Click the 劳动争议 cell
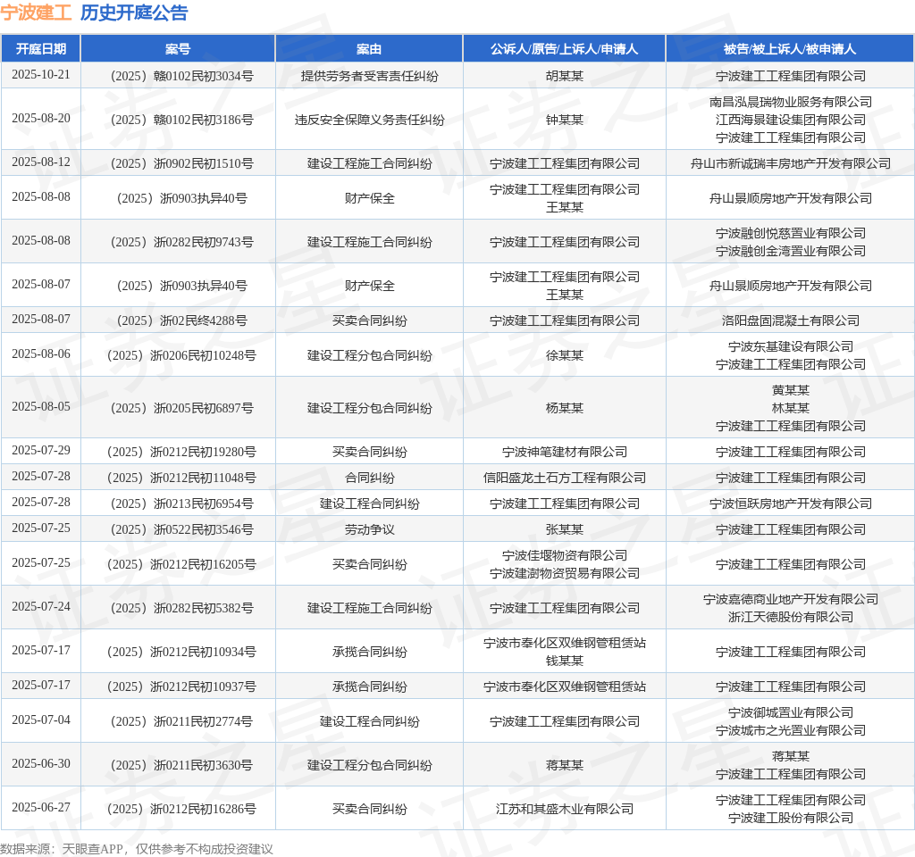The height and width of the screenshot is (857, 915). tap(369, 530)
